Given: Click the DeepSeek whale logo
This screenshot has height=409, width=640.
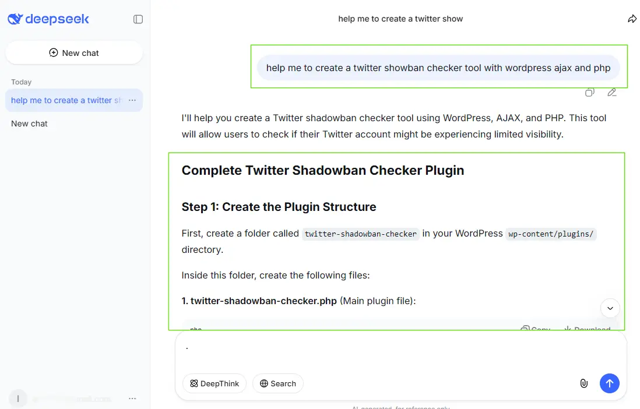Looking at the screenshot, I should 16,19.
